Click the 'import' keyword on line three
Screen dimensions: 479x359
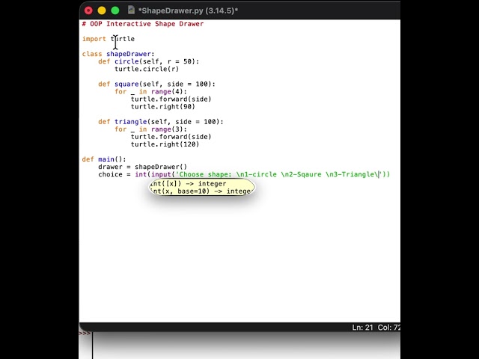pos(94,39)
